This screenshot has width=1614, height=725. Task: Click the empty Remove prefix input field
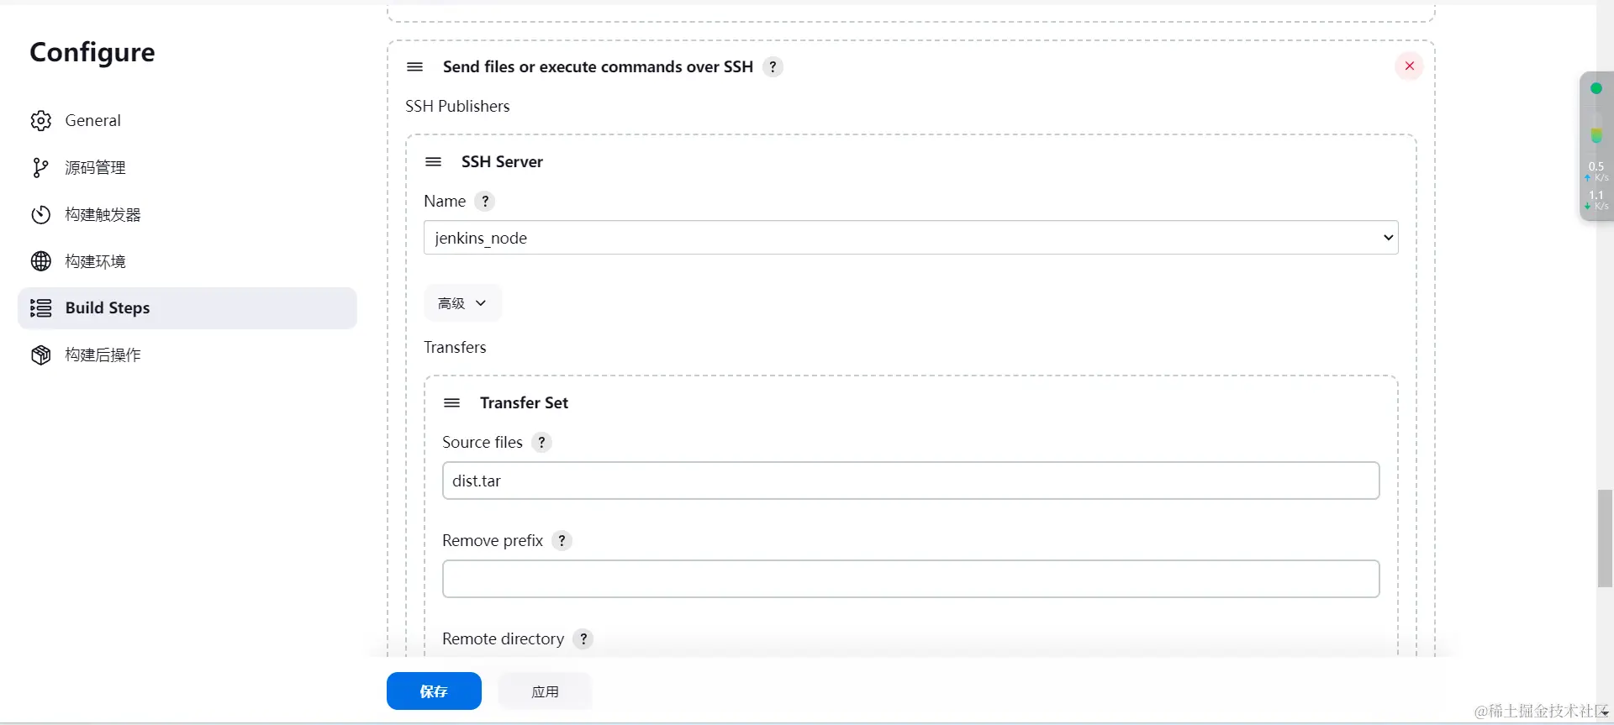tap(911, 579)
